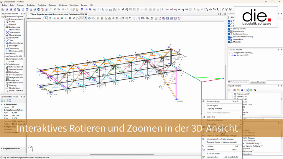The image size is (283, 159).
Task: Click the PDF export icon in toolbar
Action: point(42,9)
